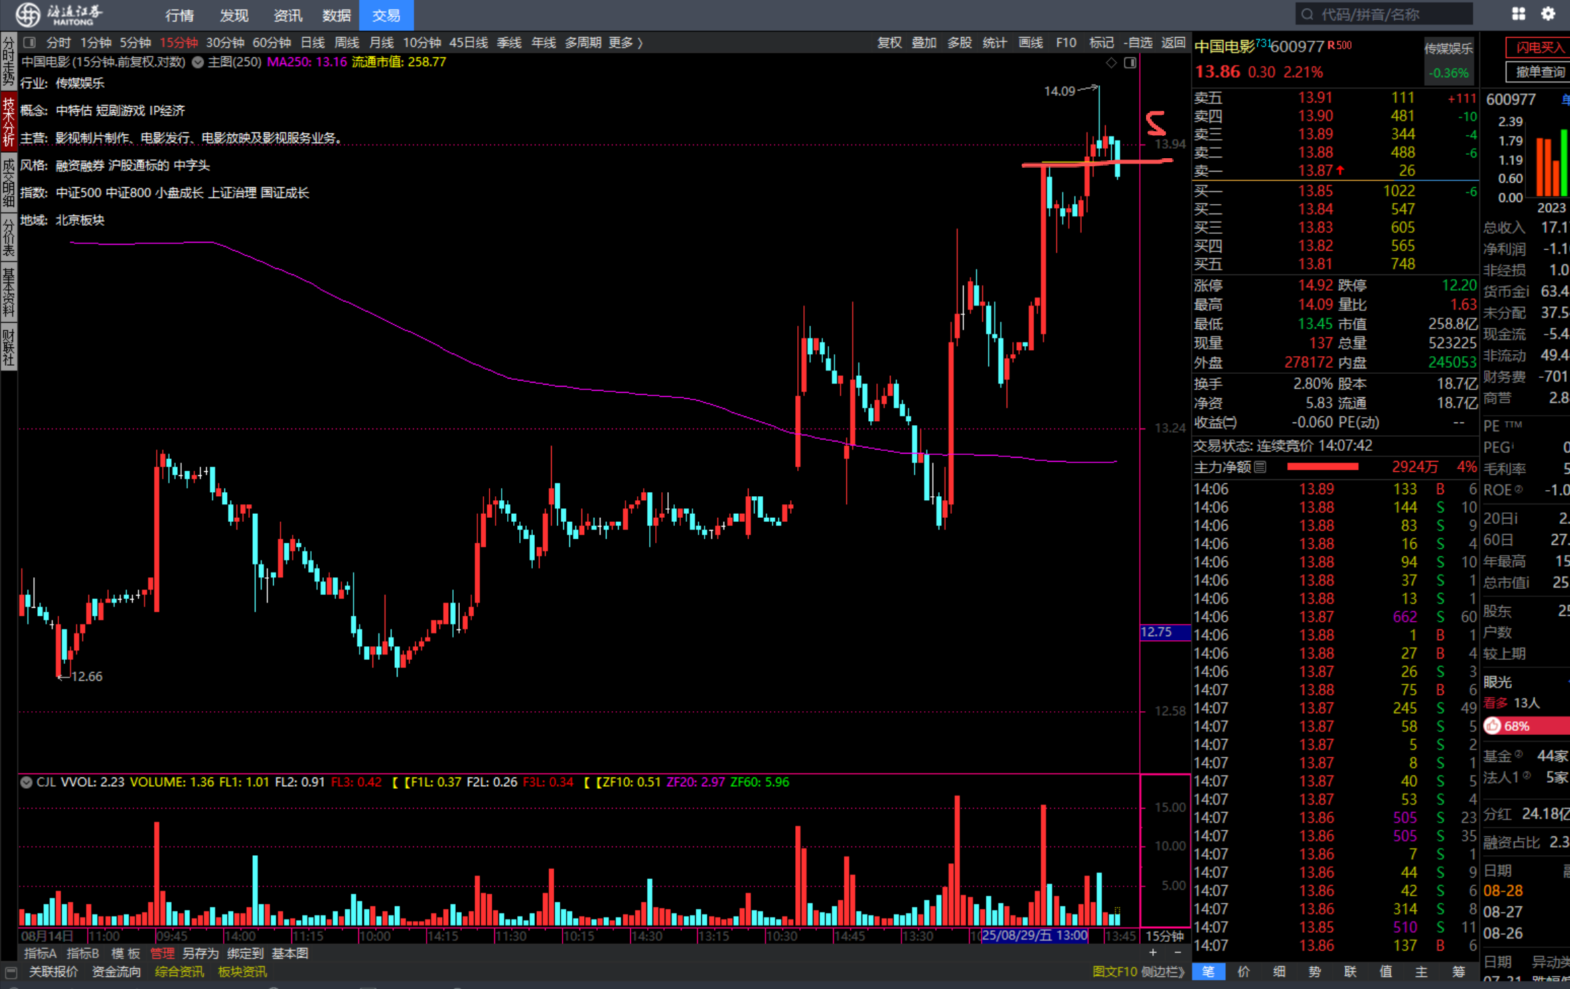Viewport: 1570px width, 989px height.
Task: Click the diamond marker icon in the chart corner
Action: coord(1111,63)
